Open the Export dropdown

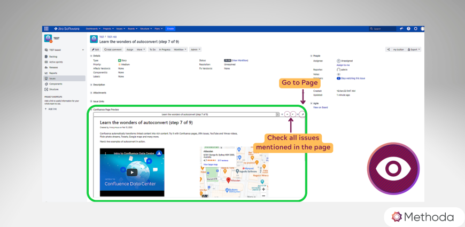tap(414, 50)
